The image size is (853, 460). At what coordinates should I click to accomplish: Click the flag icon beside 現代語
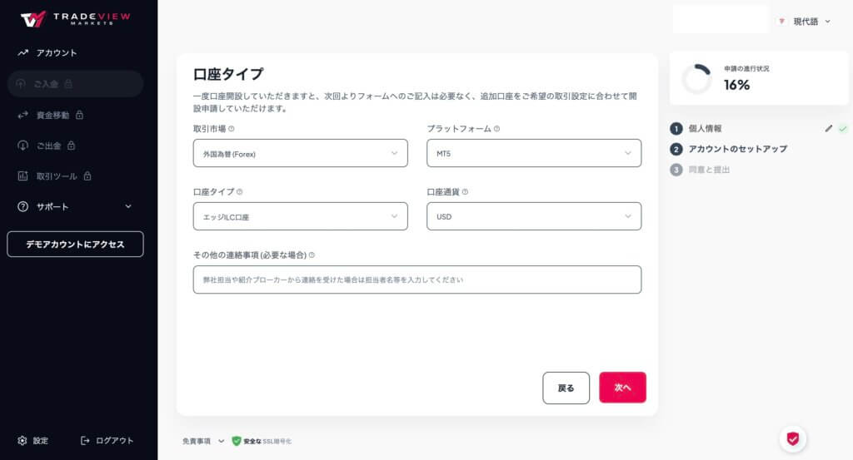[x=781, y=22]
